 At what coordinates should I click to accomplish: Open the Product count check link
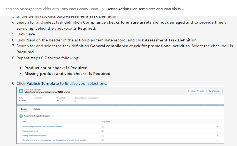[x=30, y=131]
